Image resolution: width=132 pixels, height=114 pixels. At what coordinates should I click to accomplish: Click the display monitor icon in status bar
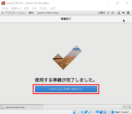click(x=97, y=112)
